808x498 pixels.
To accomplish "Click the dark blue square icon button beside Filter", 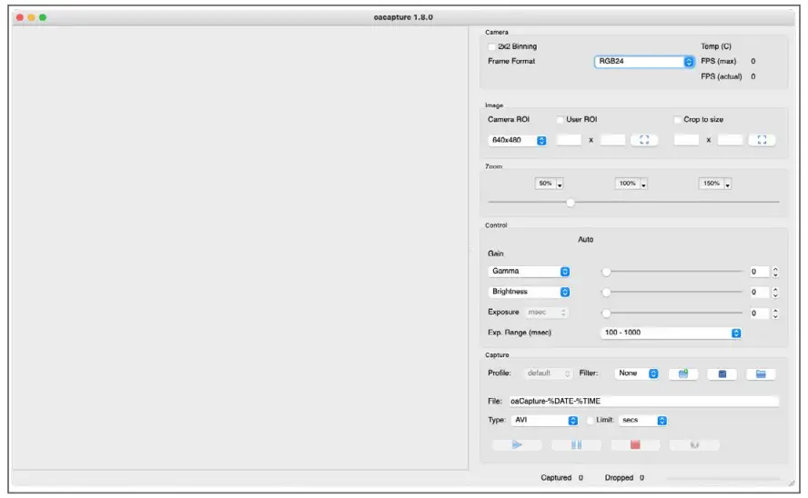I will [x=722, y=373].
